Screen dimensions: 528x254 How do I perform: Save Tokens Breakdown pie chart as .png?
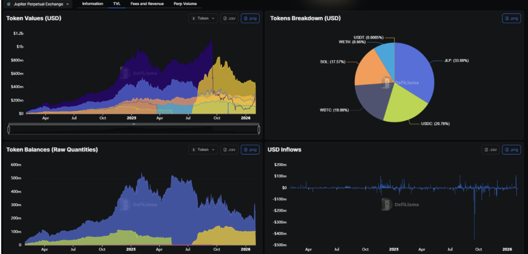[511, 19]
